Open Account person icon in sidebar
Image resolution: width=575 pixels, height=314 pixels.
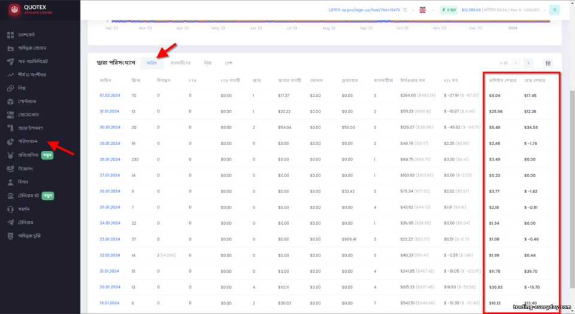[10, 182]
